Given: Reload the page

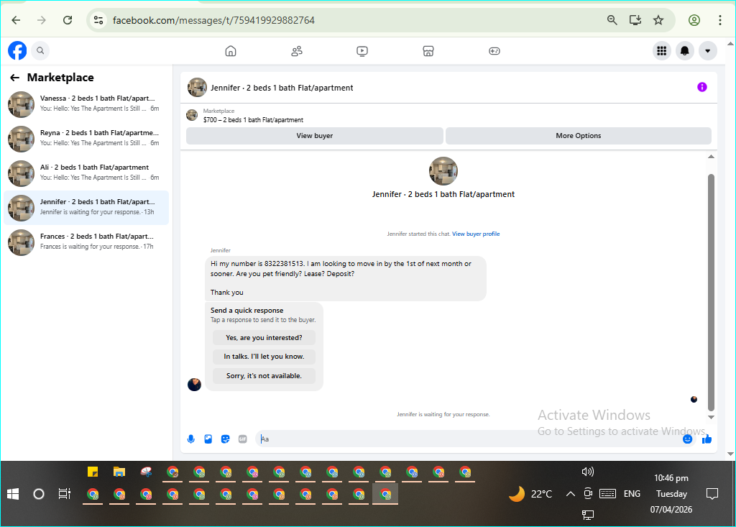Looking at the screenshot, I should click(x=68, y=20).
